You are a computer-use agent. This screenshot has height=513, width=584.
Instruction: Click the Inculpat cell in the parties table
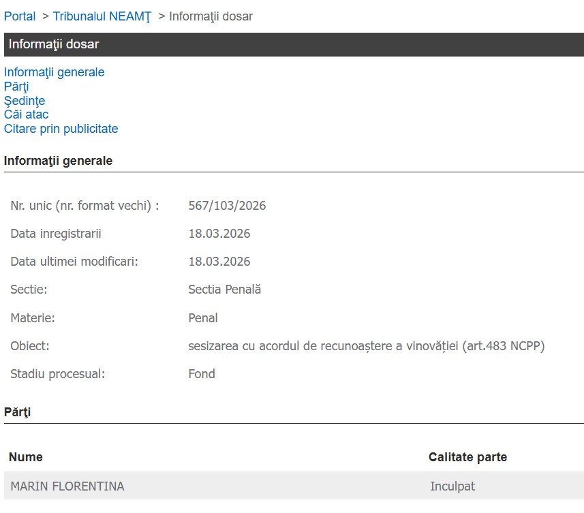pyautogui.click(x=452, y=486)
